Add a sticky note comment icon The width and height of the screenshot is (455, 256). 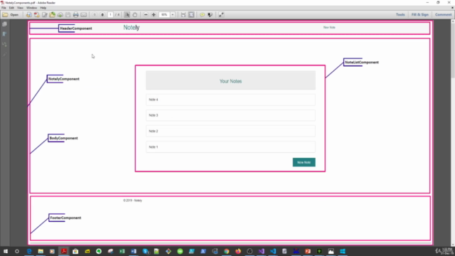click(x=202, y=14)
